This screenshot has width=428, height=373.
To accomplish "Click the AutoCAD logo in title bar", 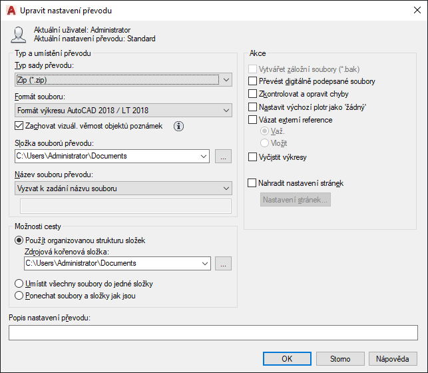I will click(x=11, y=10).
